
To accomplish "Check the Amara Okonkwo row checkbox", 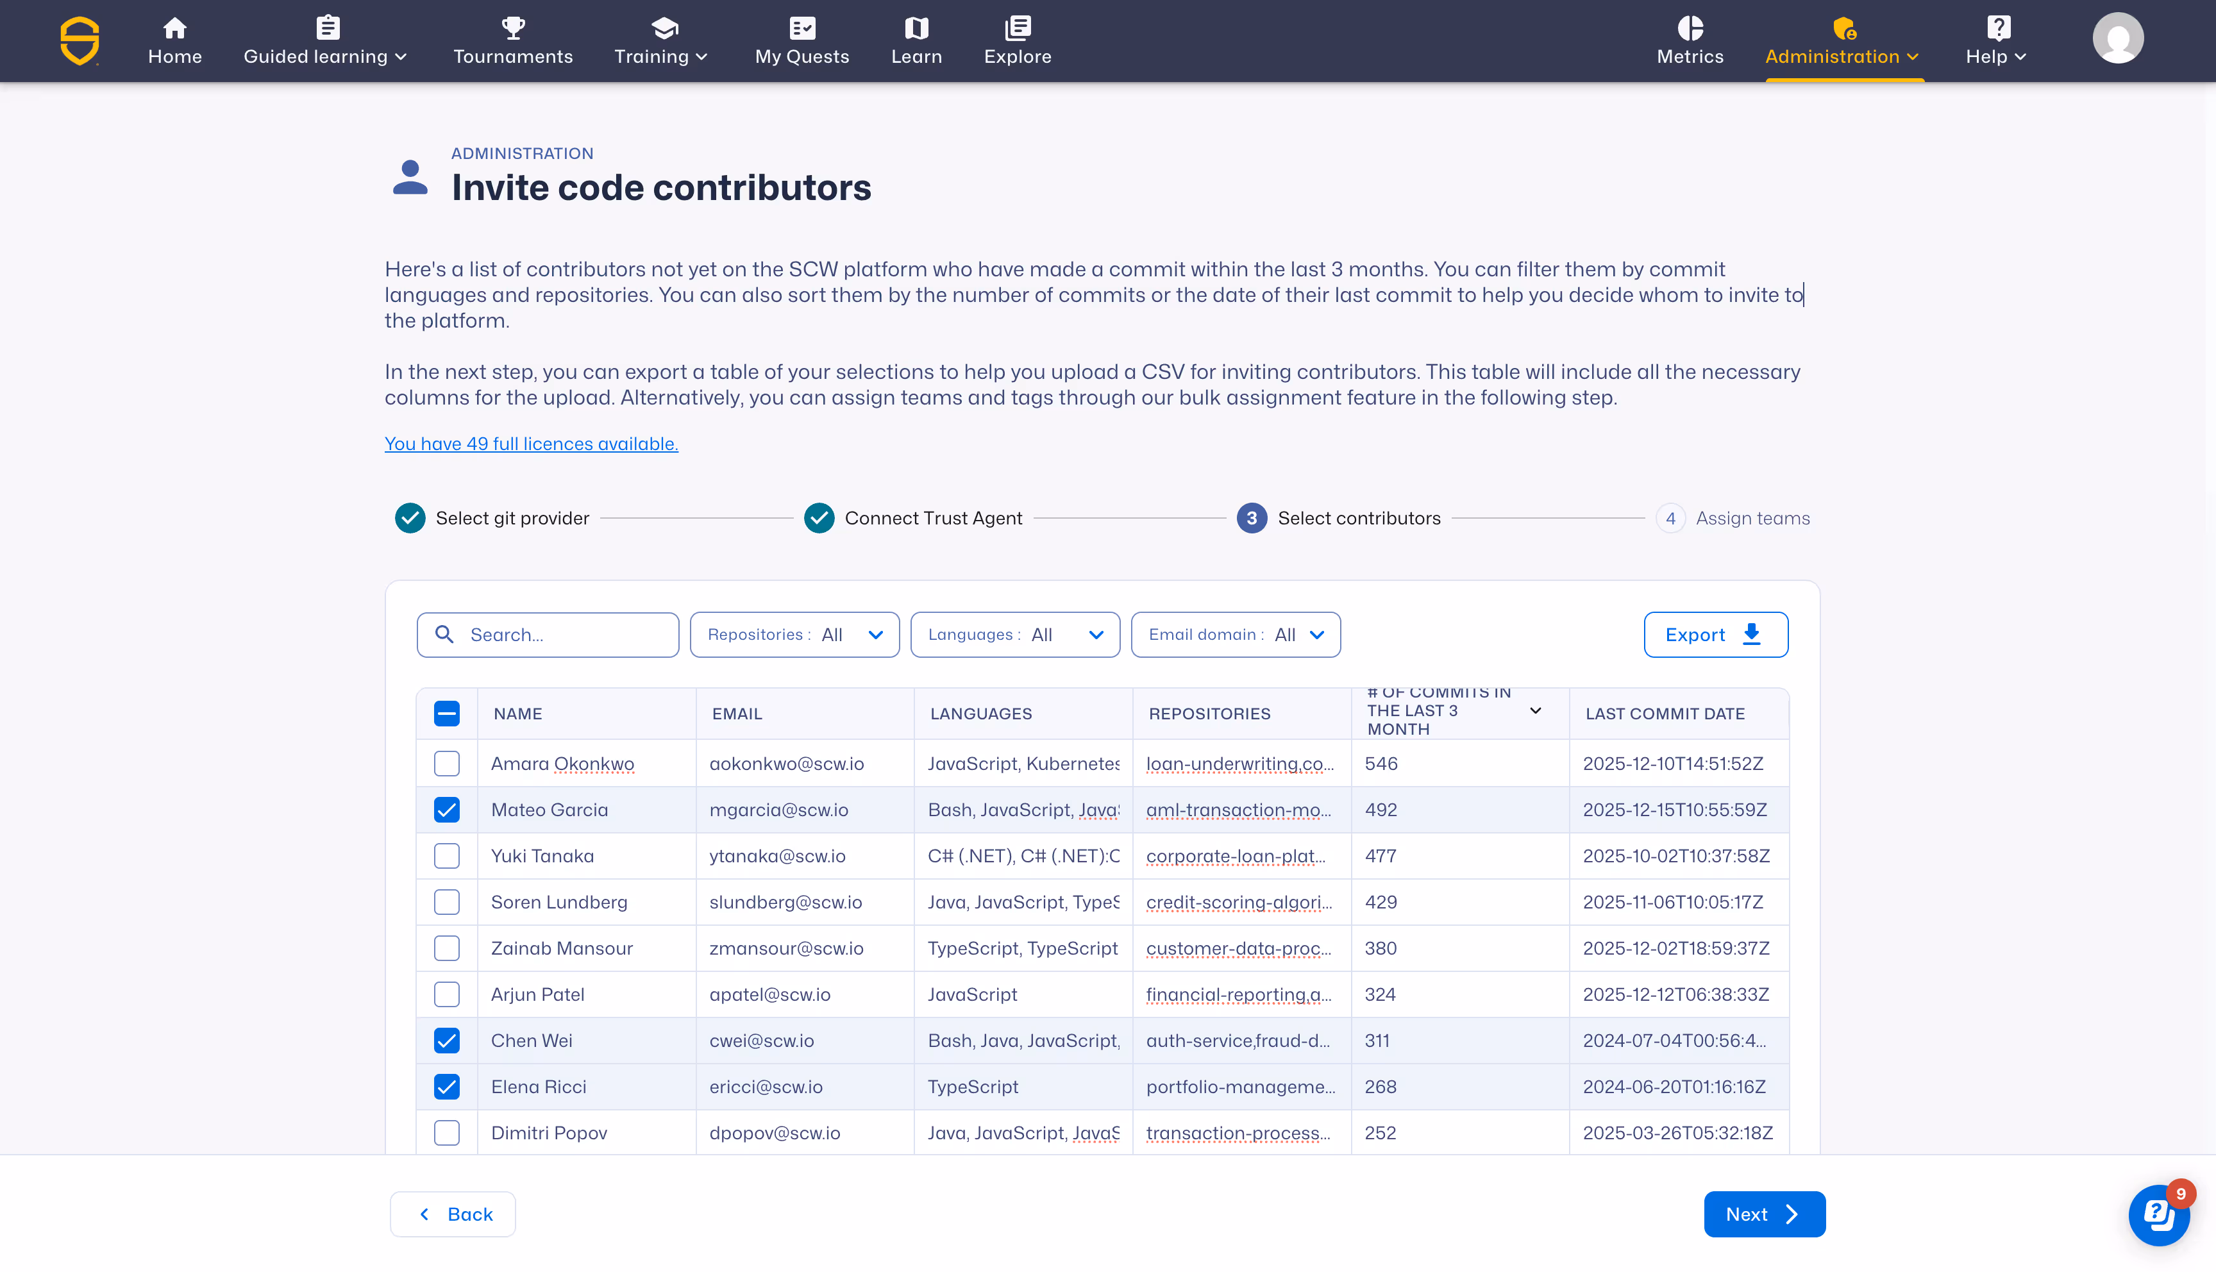I will [446, 764].
